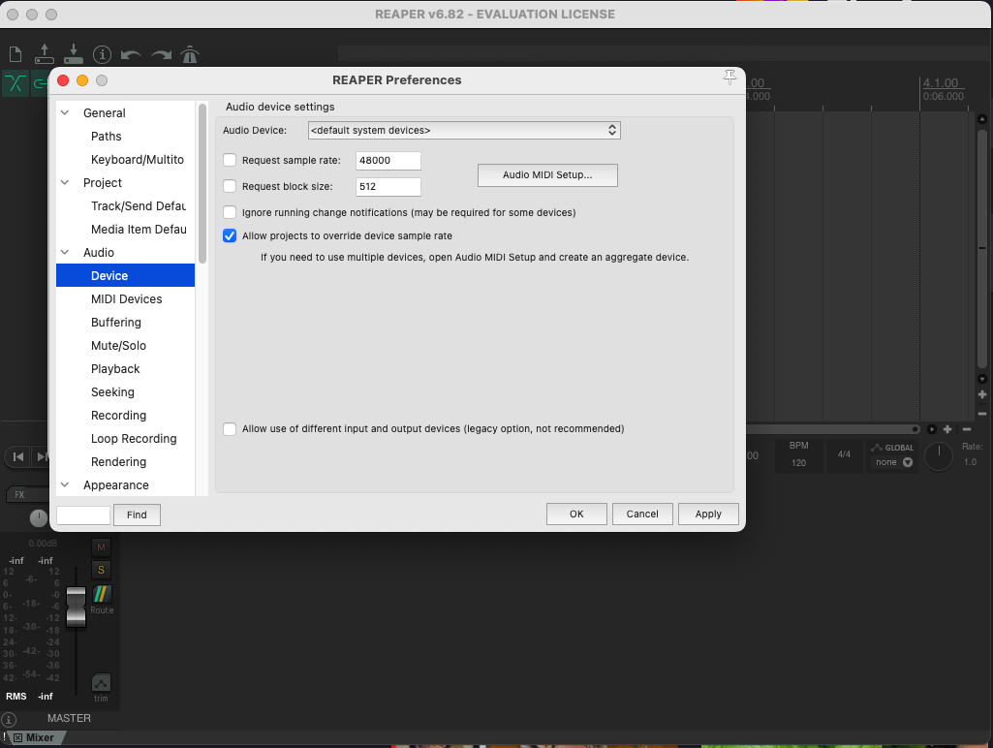Toggle the metronome icon in the toolbar
993x748 pixels.
(x=190, y=54)
